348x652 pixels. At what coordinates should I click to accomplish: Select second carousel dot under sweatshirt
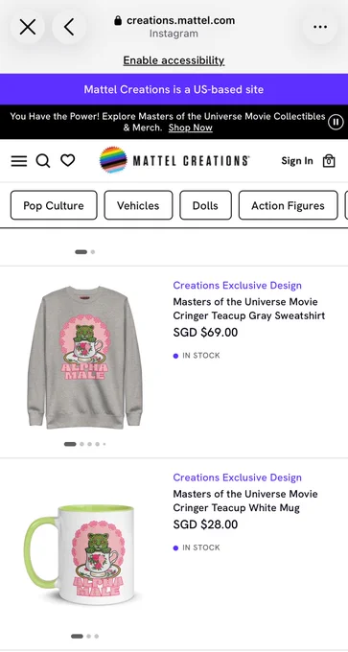pos(81,444)
